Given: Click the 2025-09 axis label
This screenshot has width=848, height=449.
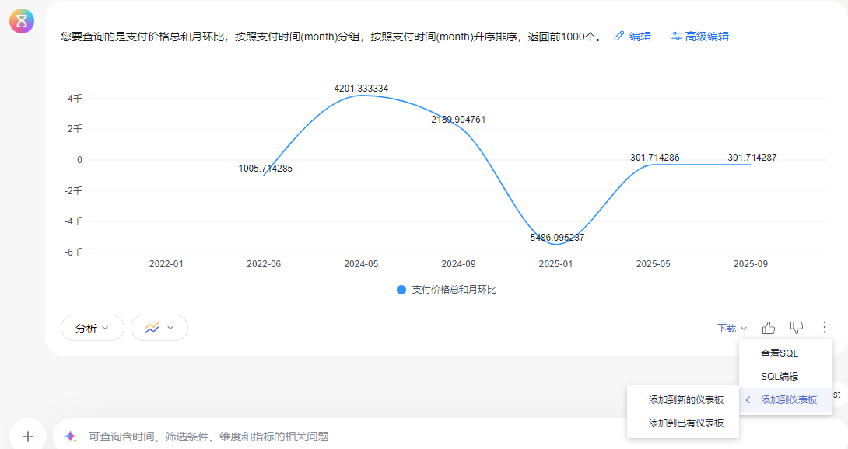Looking at the screenshot, I should pos(751,264).
